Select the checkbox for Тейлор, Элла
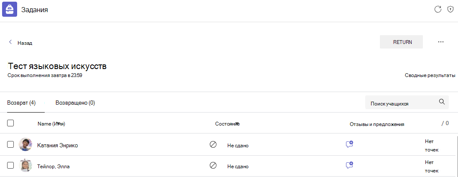Viewport: 458px width, 177px height. [10, 165]
